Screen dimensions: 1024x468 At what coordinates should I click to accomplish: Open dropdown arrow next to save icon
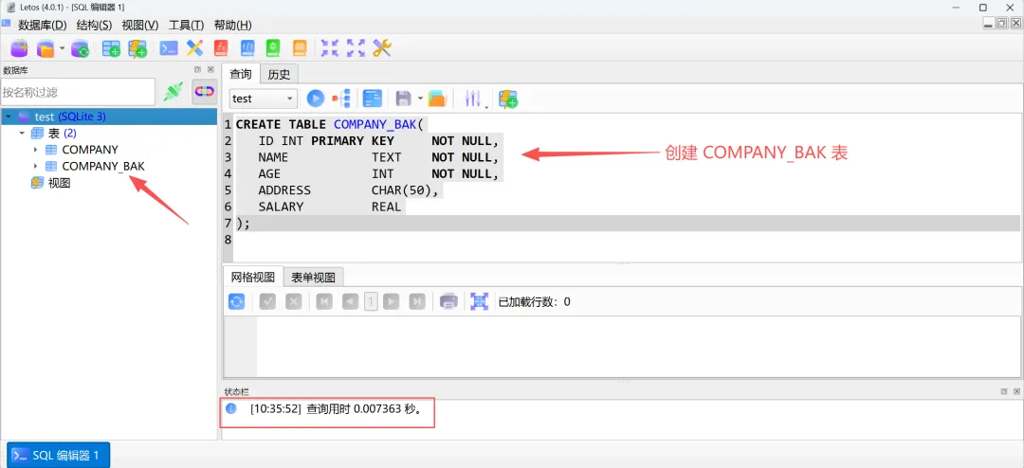click(420, 99)
